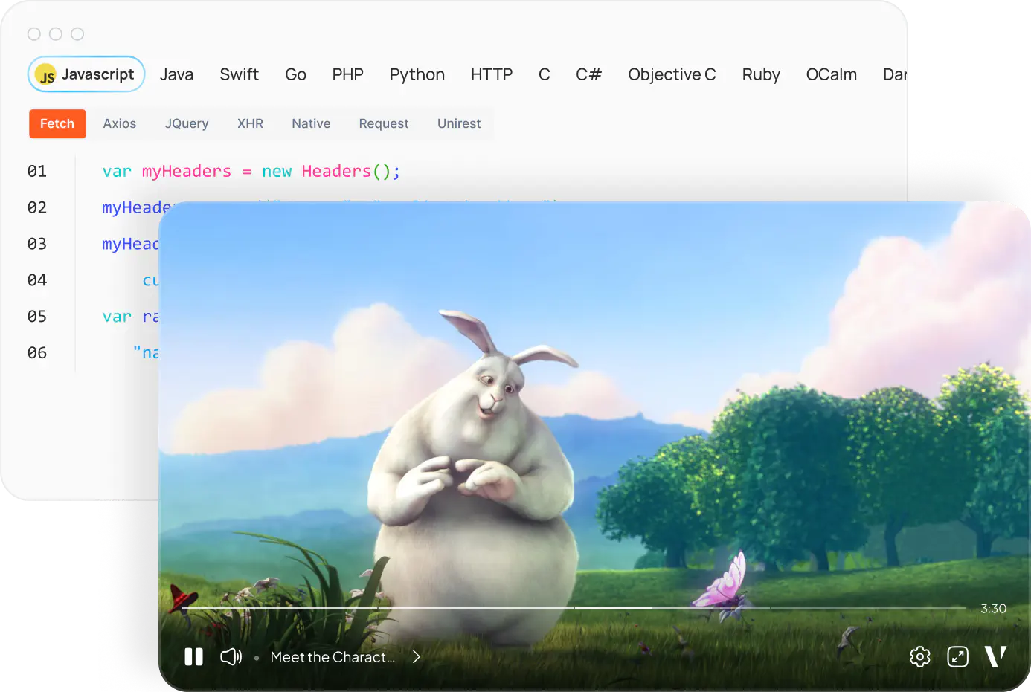
Task: Switch to the Java tab
Action: [x=176, y=74]
